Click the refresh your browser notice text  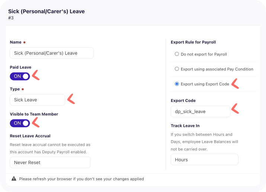[81, 179]
